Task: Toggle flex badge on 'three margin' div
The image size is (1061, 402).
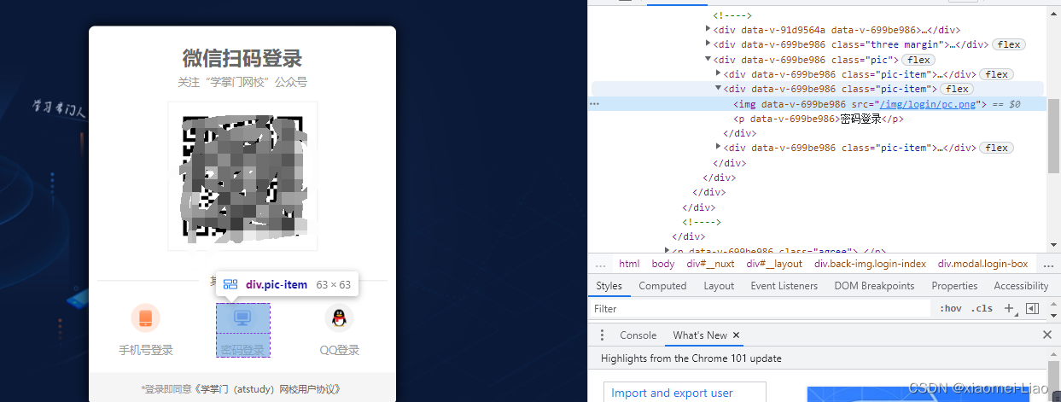Action: pos(1009,44)
